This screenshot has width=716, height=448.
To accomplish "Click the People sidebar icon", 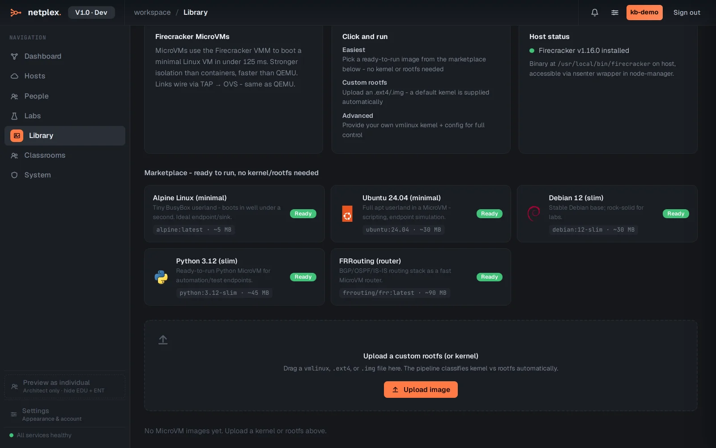I will pyautogui.click(x=14, y=96).
